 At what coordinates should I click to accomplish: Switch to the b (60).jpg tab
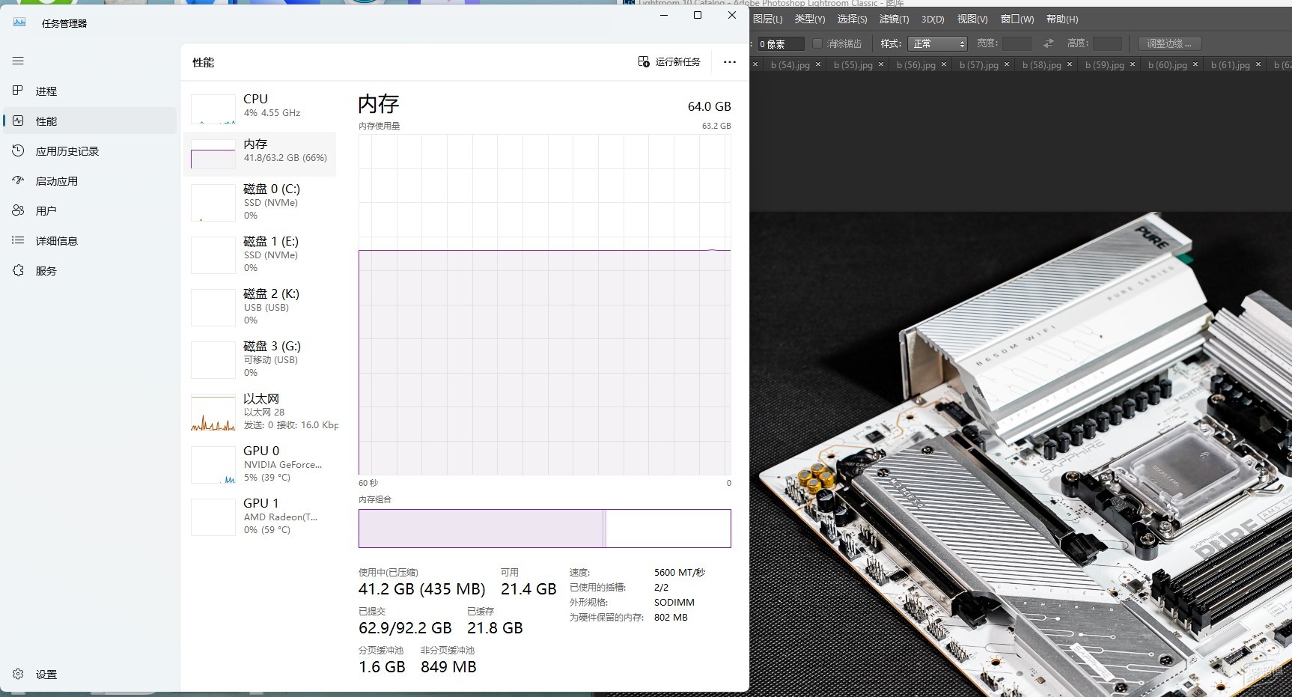coord(1168,65)
